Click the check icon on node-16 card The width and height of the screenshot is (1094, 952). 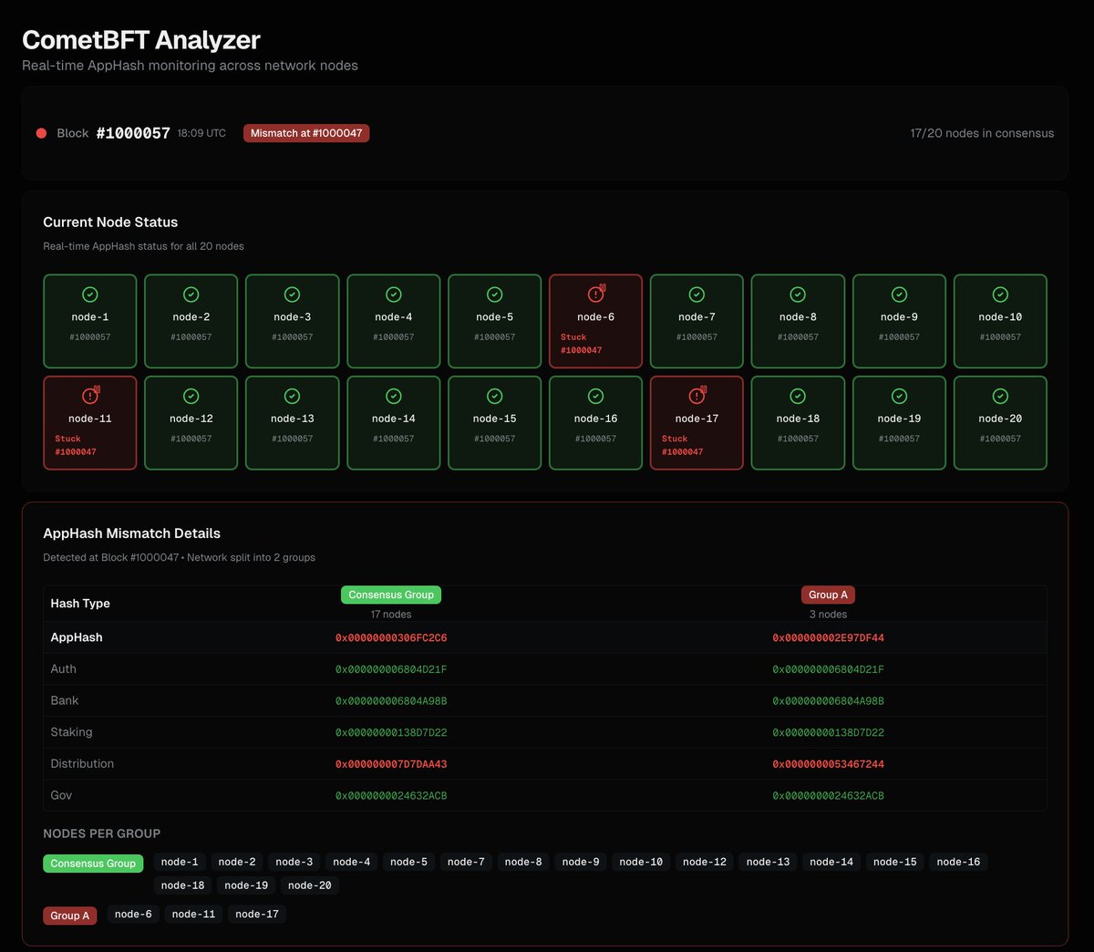[596, 397]
